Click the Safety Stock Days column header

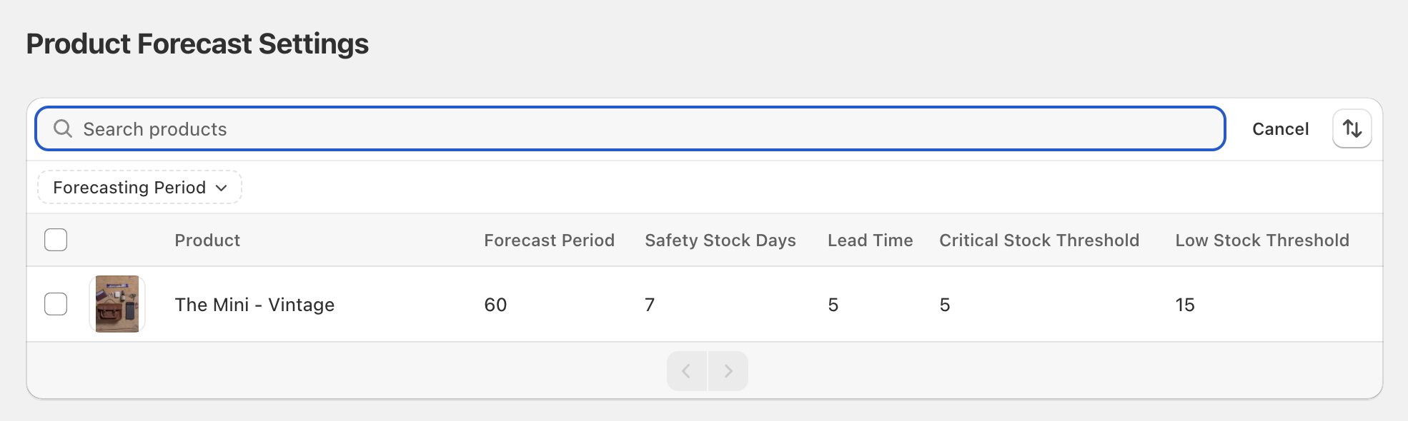click(x=720, y=240)
